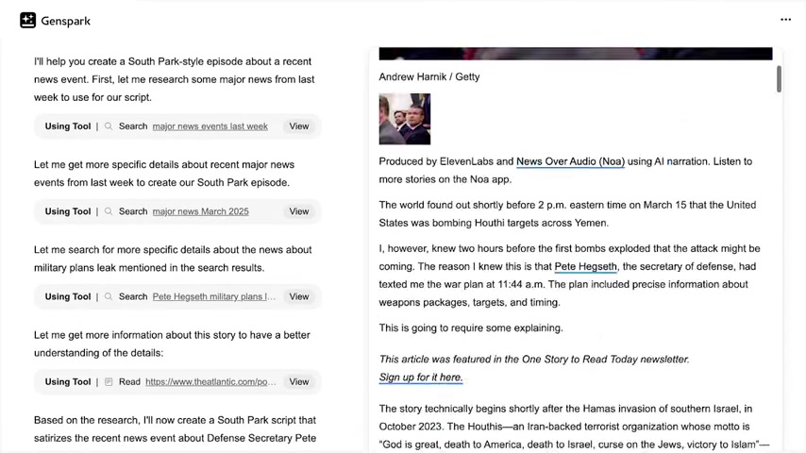The width and height of the screenshot is (806, 453).
Task: View the Pete Hegseth military plans search
Action: (x=298, y=296)
